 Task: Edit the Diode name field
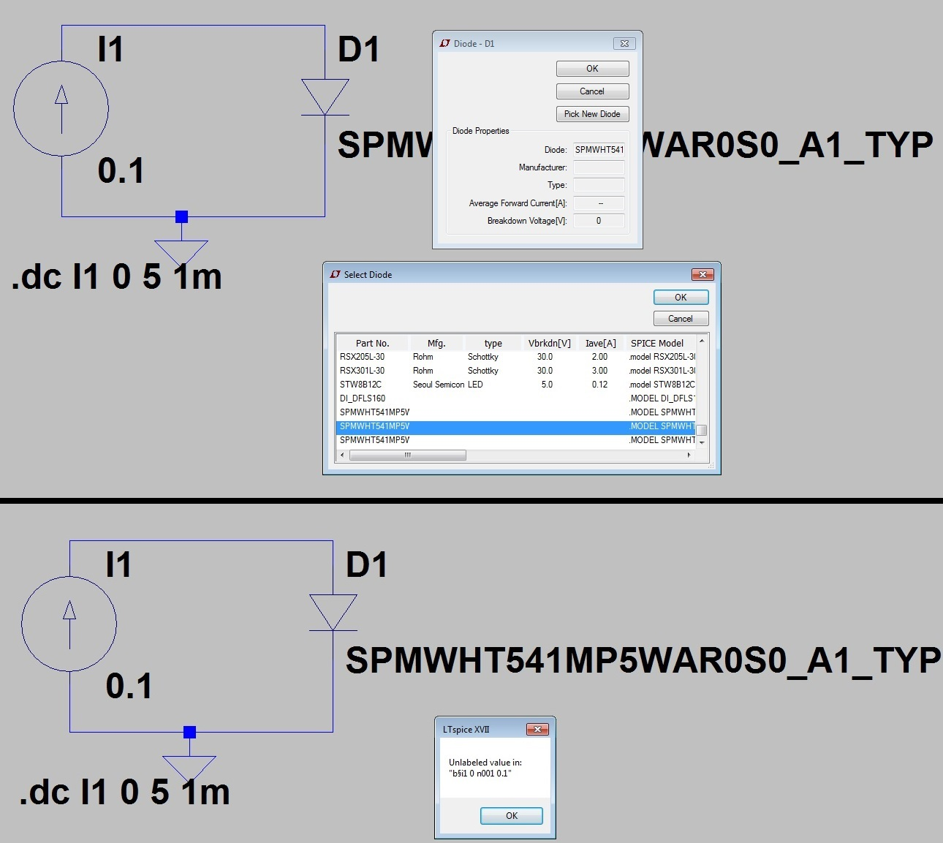pyautogui.click(x=599, y=150)
